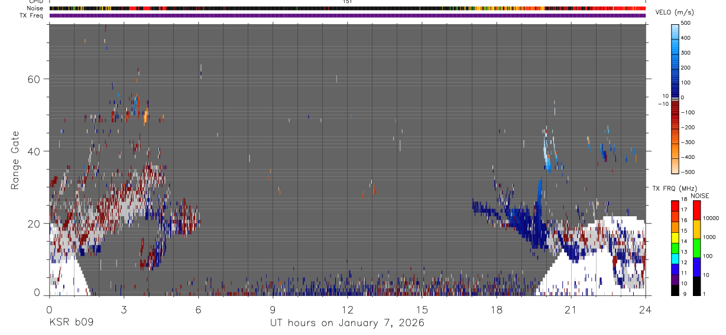
Task: Click the "10000" noise scale label
Action: point(712,219)
